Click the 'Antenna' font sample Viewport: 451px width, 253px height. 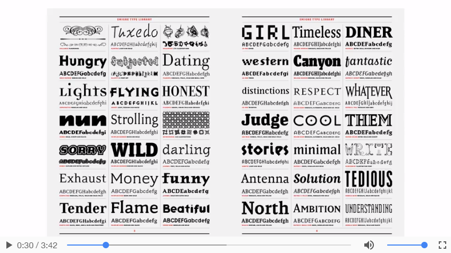coord(265,179)
